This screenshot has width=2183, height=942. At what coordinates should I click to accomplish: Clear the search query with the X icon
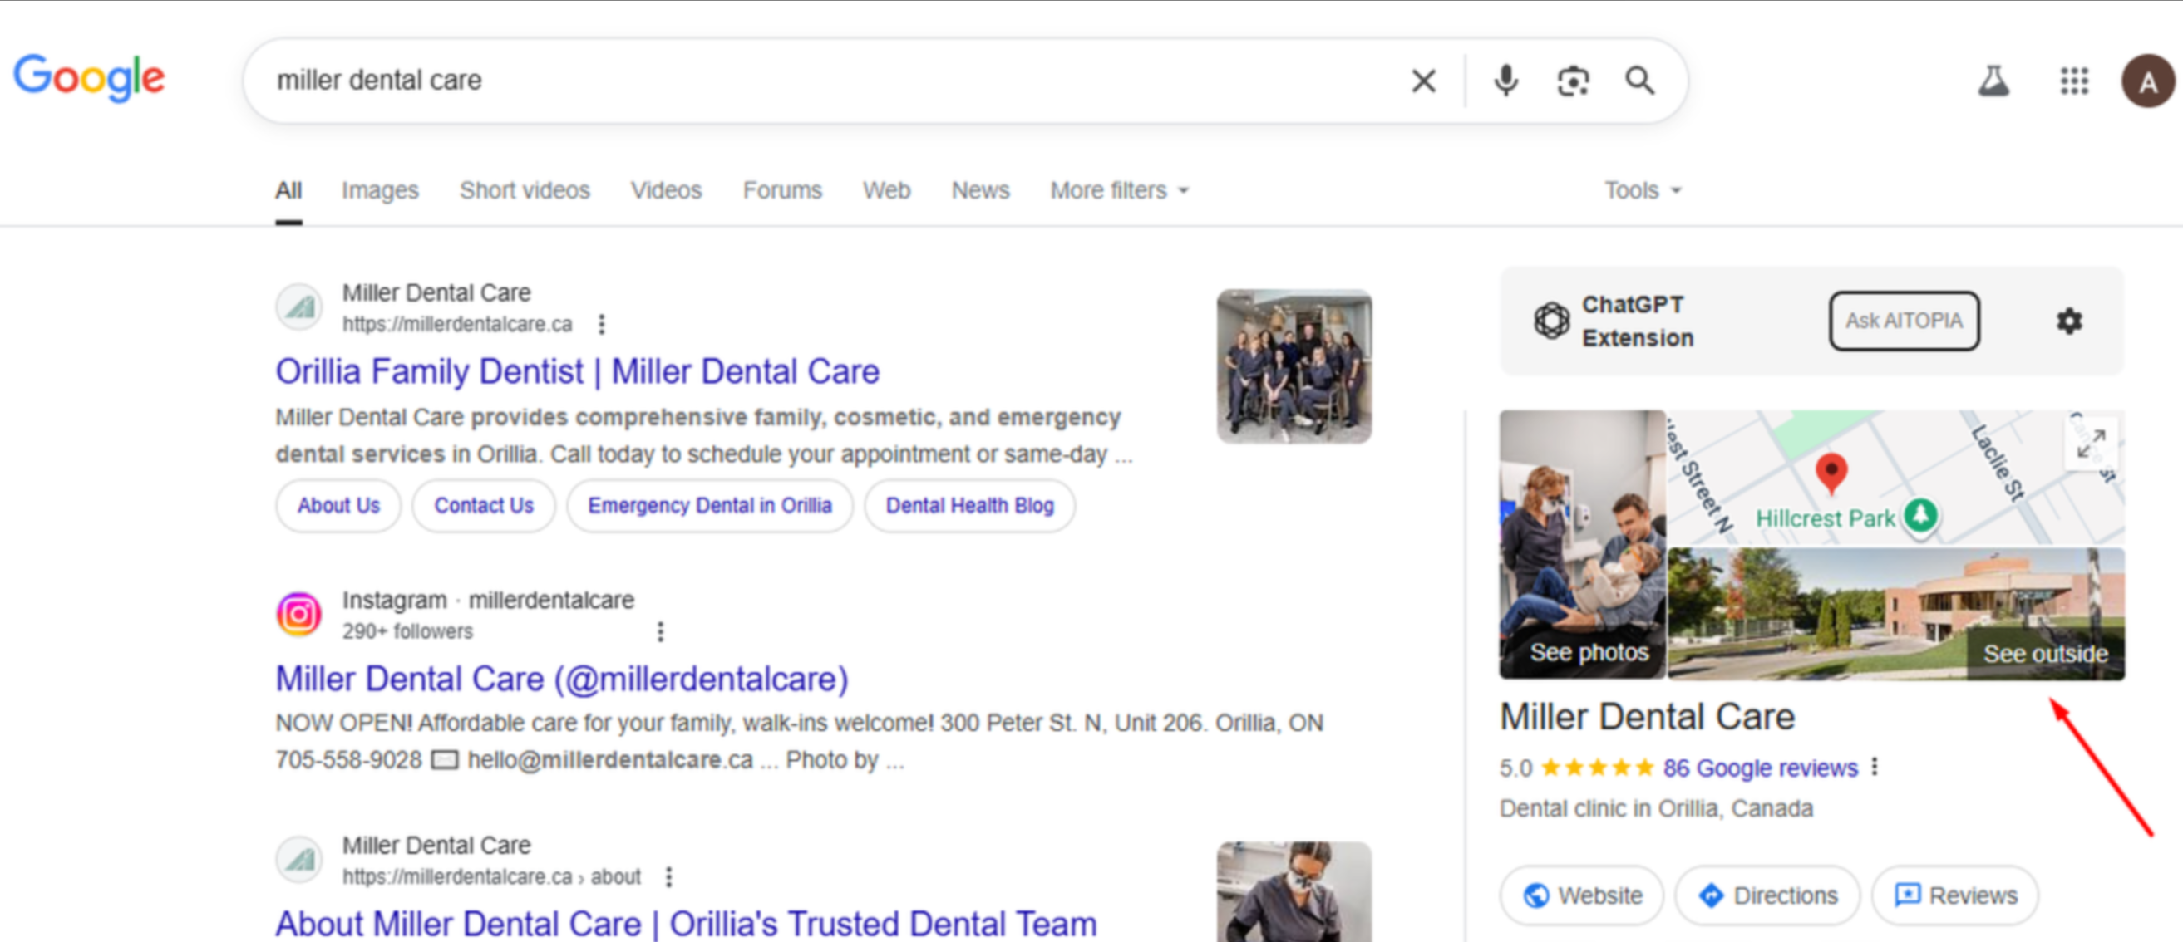(1423, 81)
